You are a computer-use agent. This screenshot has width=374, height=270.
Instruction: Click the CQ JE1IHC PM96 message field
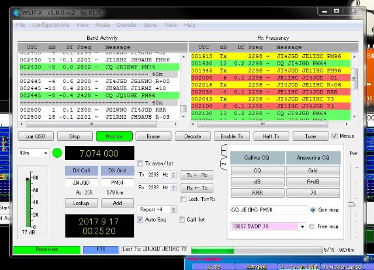(268, 209)
